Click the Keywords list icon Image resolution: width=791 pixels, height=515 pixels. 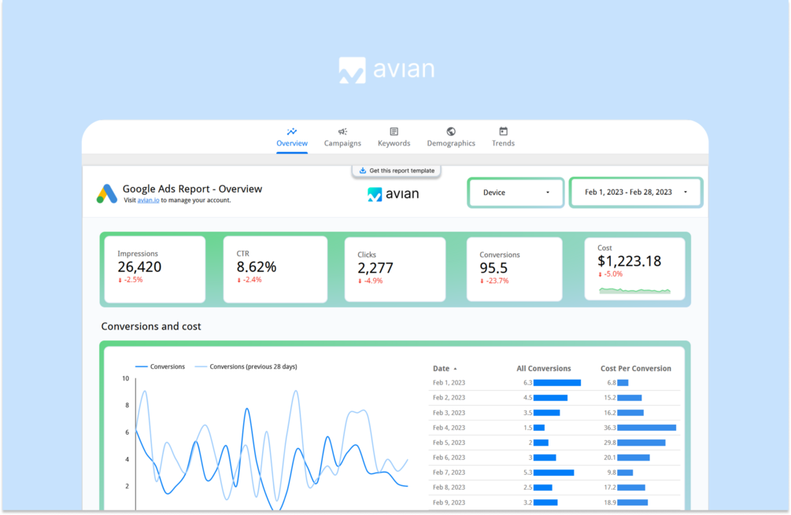pyautogui.click(x=394, y=131)
